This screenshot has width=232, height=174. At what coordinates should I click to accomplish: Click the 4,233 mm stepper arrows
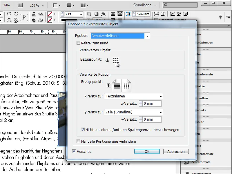[134, 14]
